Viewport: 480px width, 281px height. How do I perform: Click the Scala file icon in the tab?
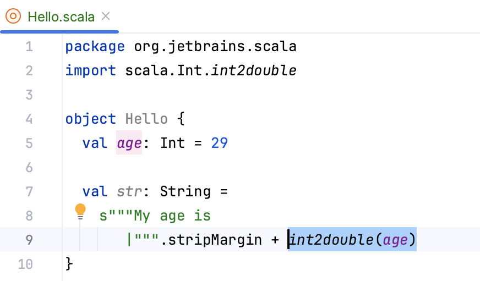click(x=14, y=16)
